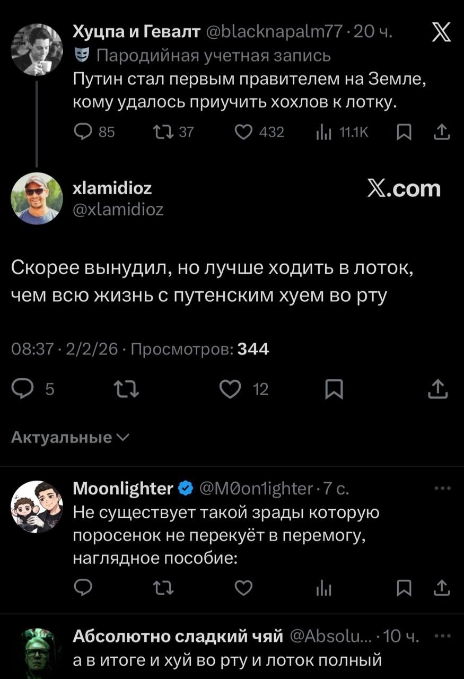Open the Актуальные sort dropdown

pyautogui.click(x=69, y=437)
